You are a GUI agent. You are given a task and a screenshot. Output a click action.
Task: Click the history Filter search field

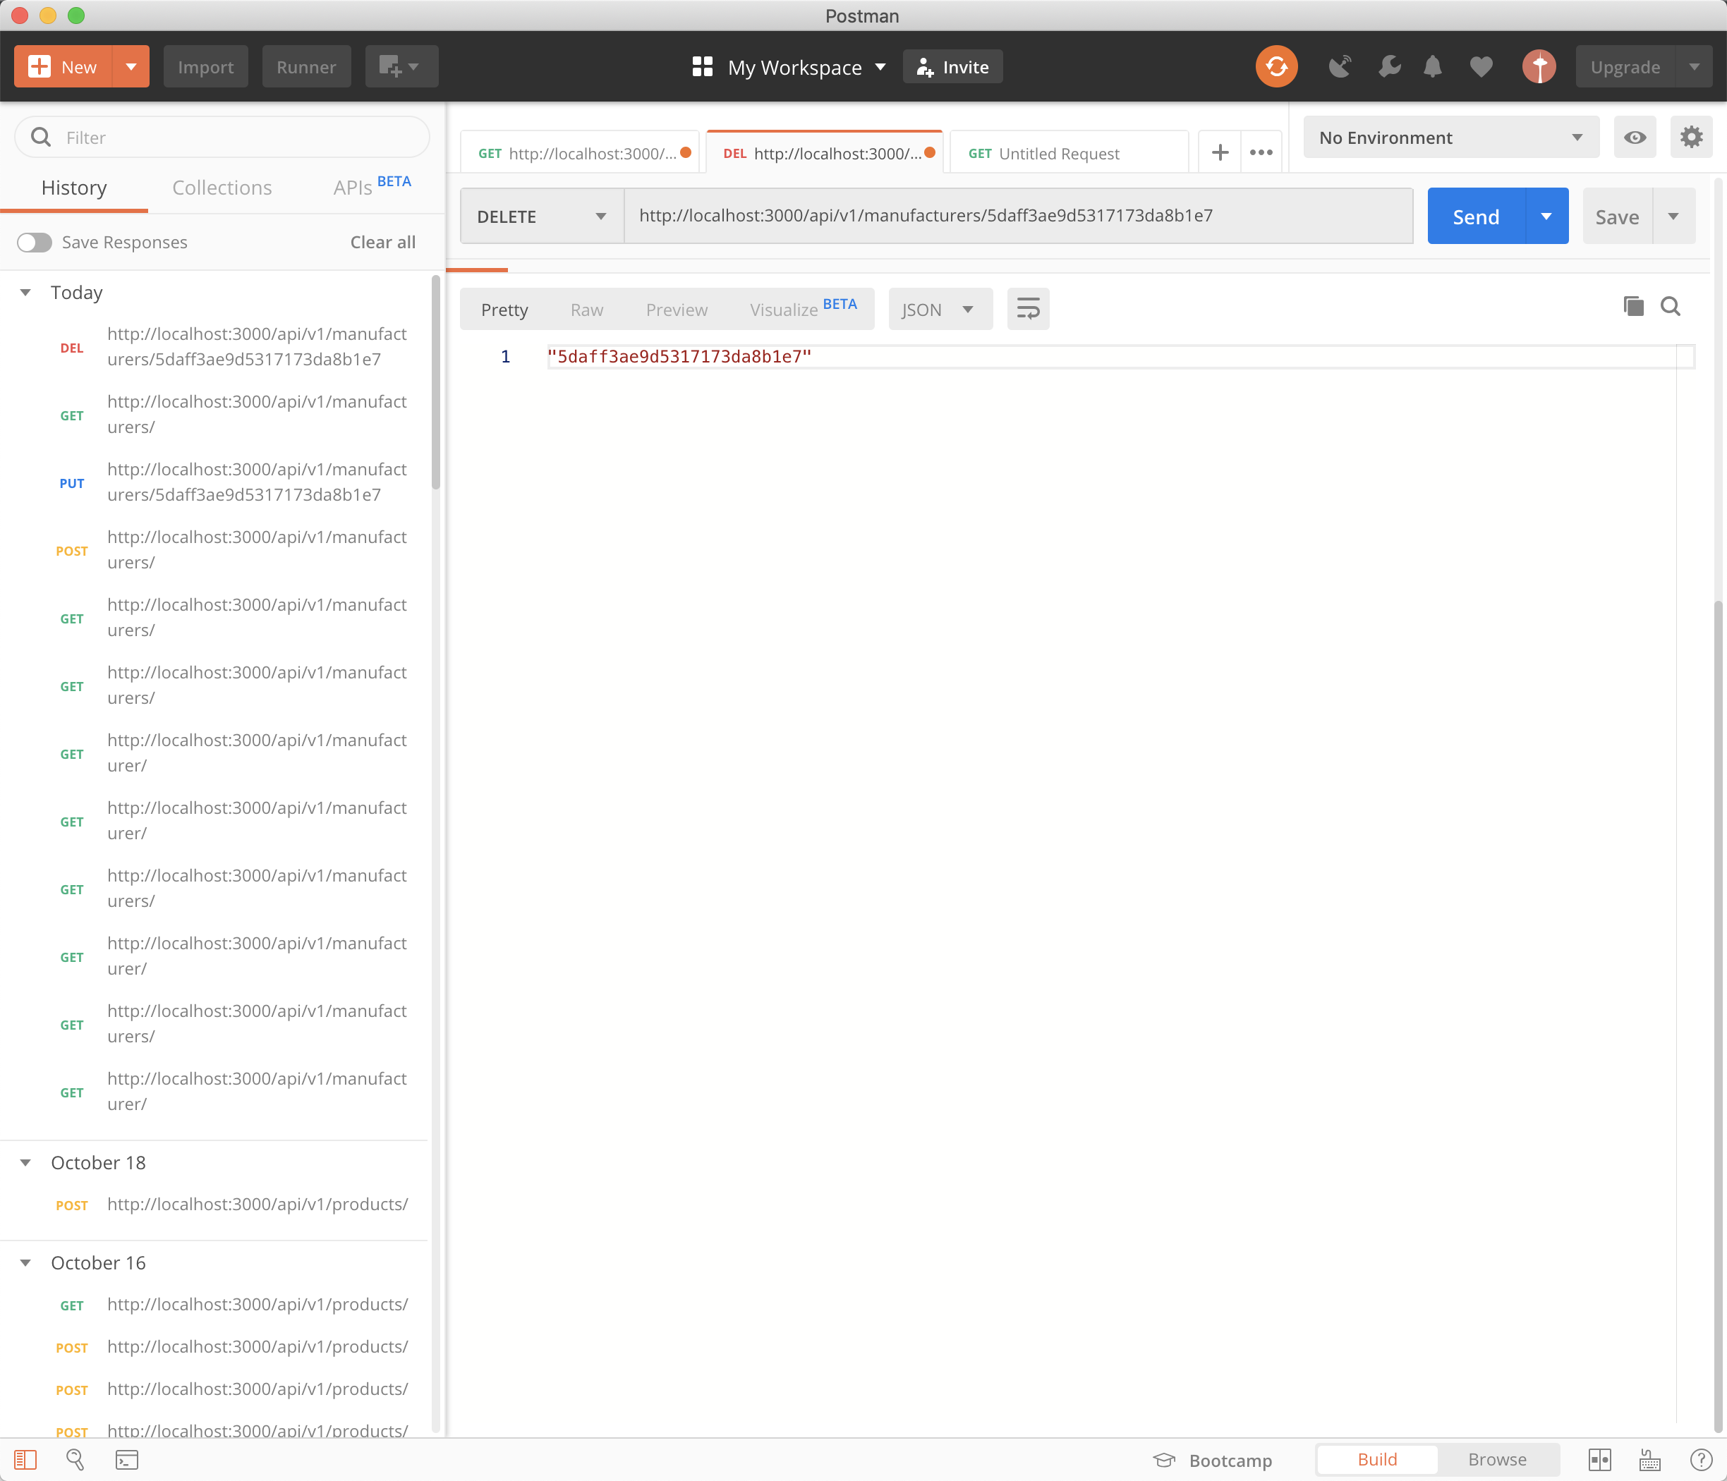click(x=234, y=138)
